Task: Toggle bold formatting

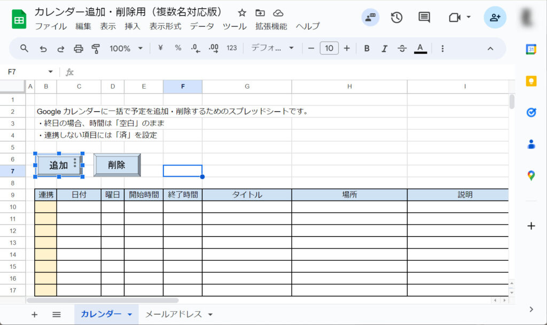Action: [x=367, y=49]
